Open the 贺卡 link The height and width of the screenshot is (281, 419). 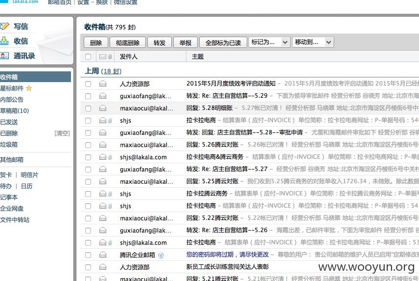6,175
